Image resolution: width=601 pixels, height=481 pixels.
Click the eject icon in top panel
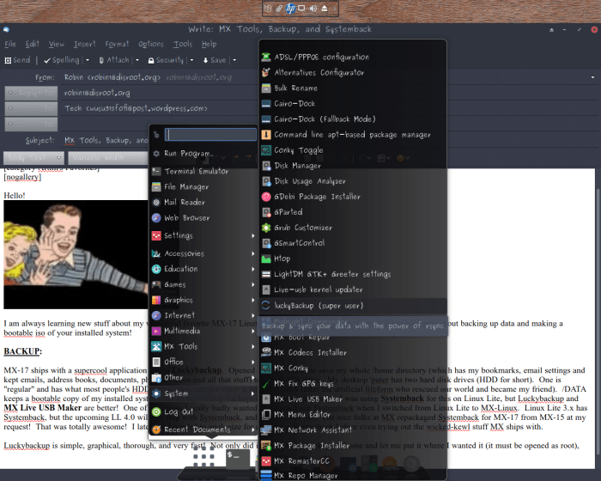coord(325,9)
